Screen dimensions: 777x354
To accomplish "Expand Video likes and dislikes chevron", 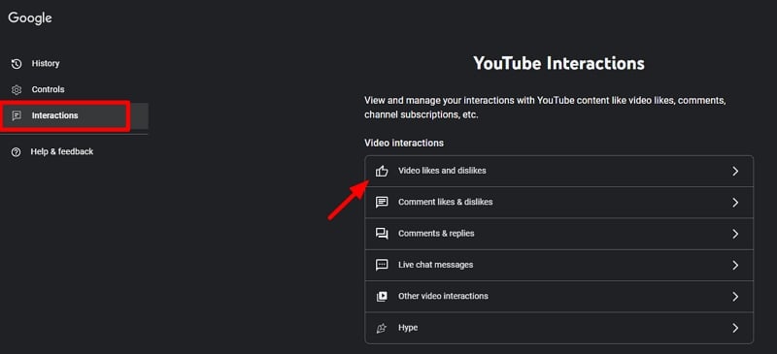I will coord(735,172).
